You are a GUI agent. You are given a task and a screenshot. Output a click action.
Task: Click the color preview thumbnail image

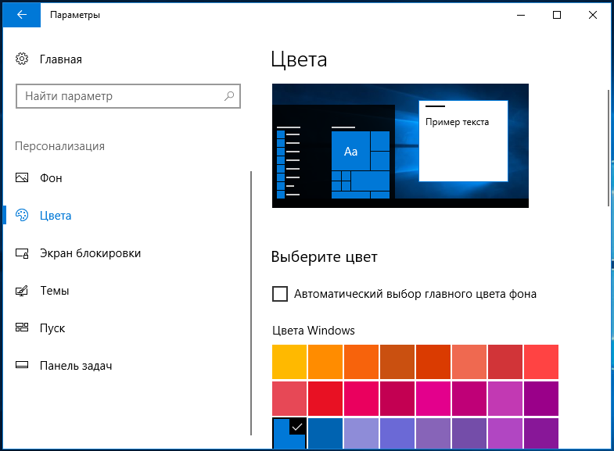point(400,145)
